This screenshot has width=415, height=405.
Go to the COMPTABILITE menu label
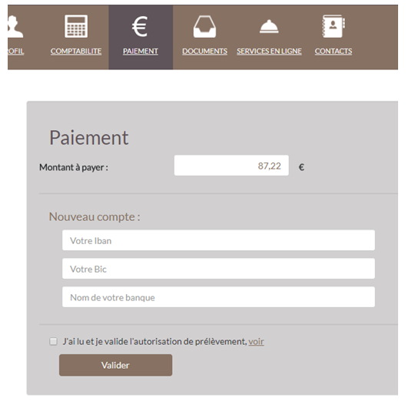click(x=76, y=51)
